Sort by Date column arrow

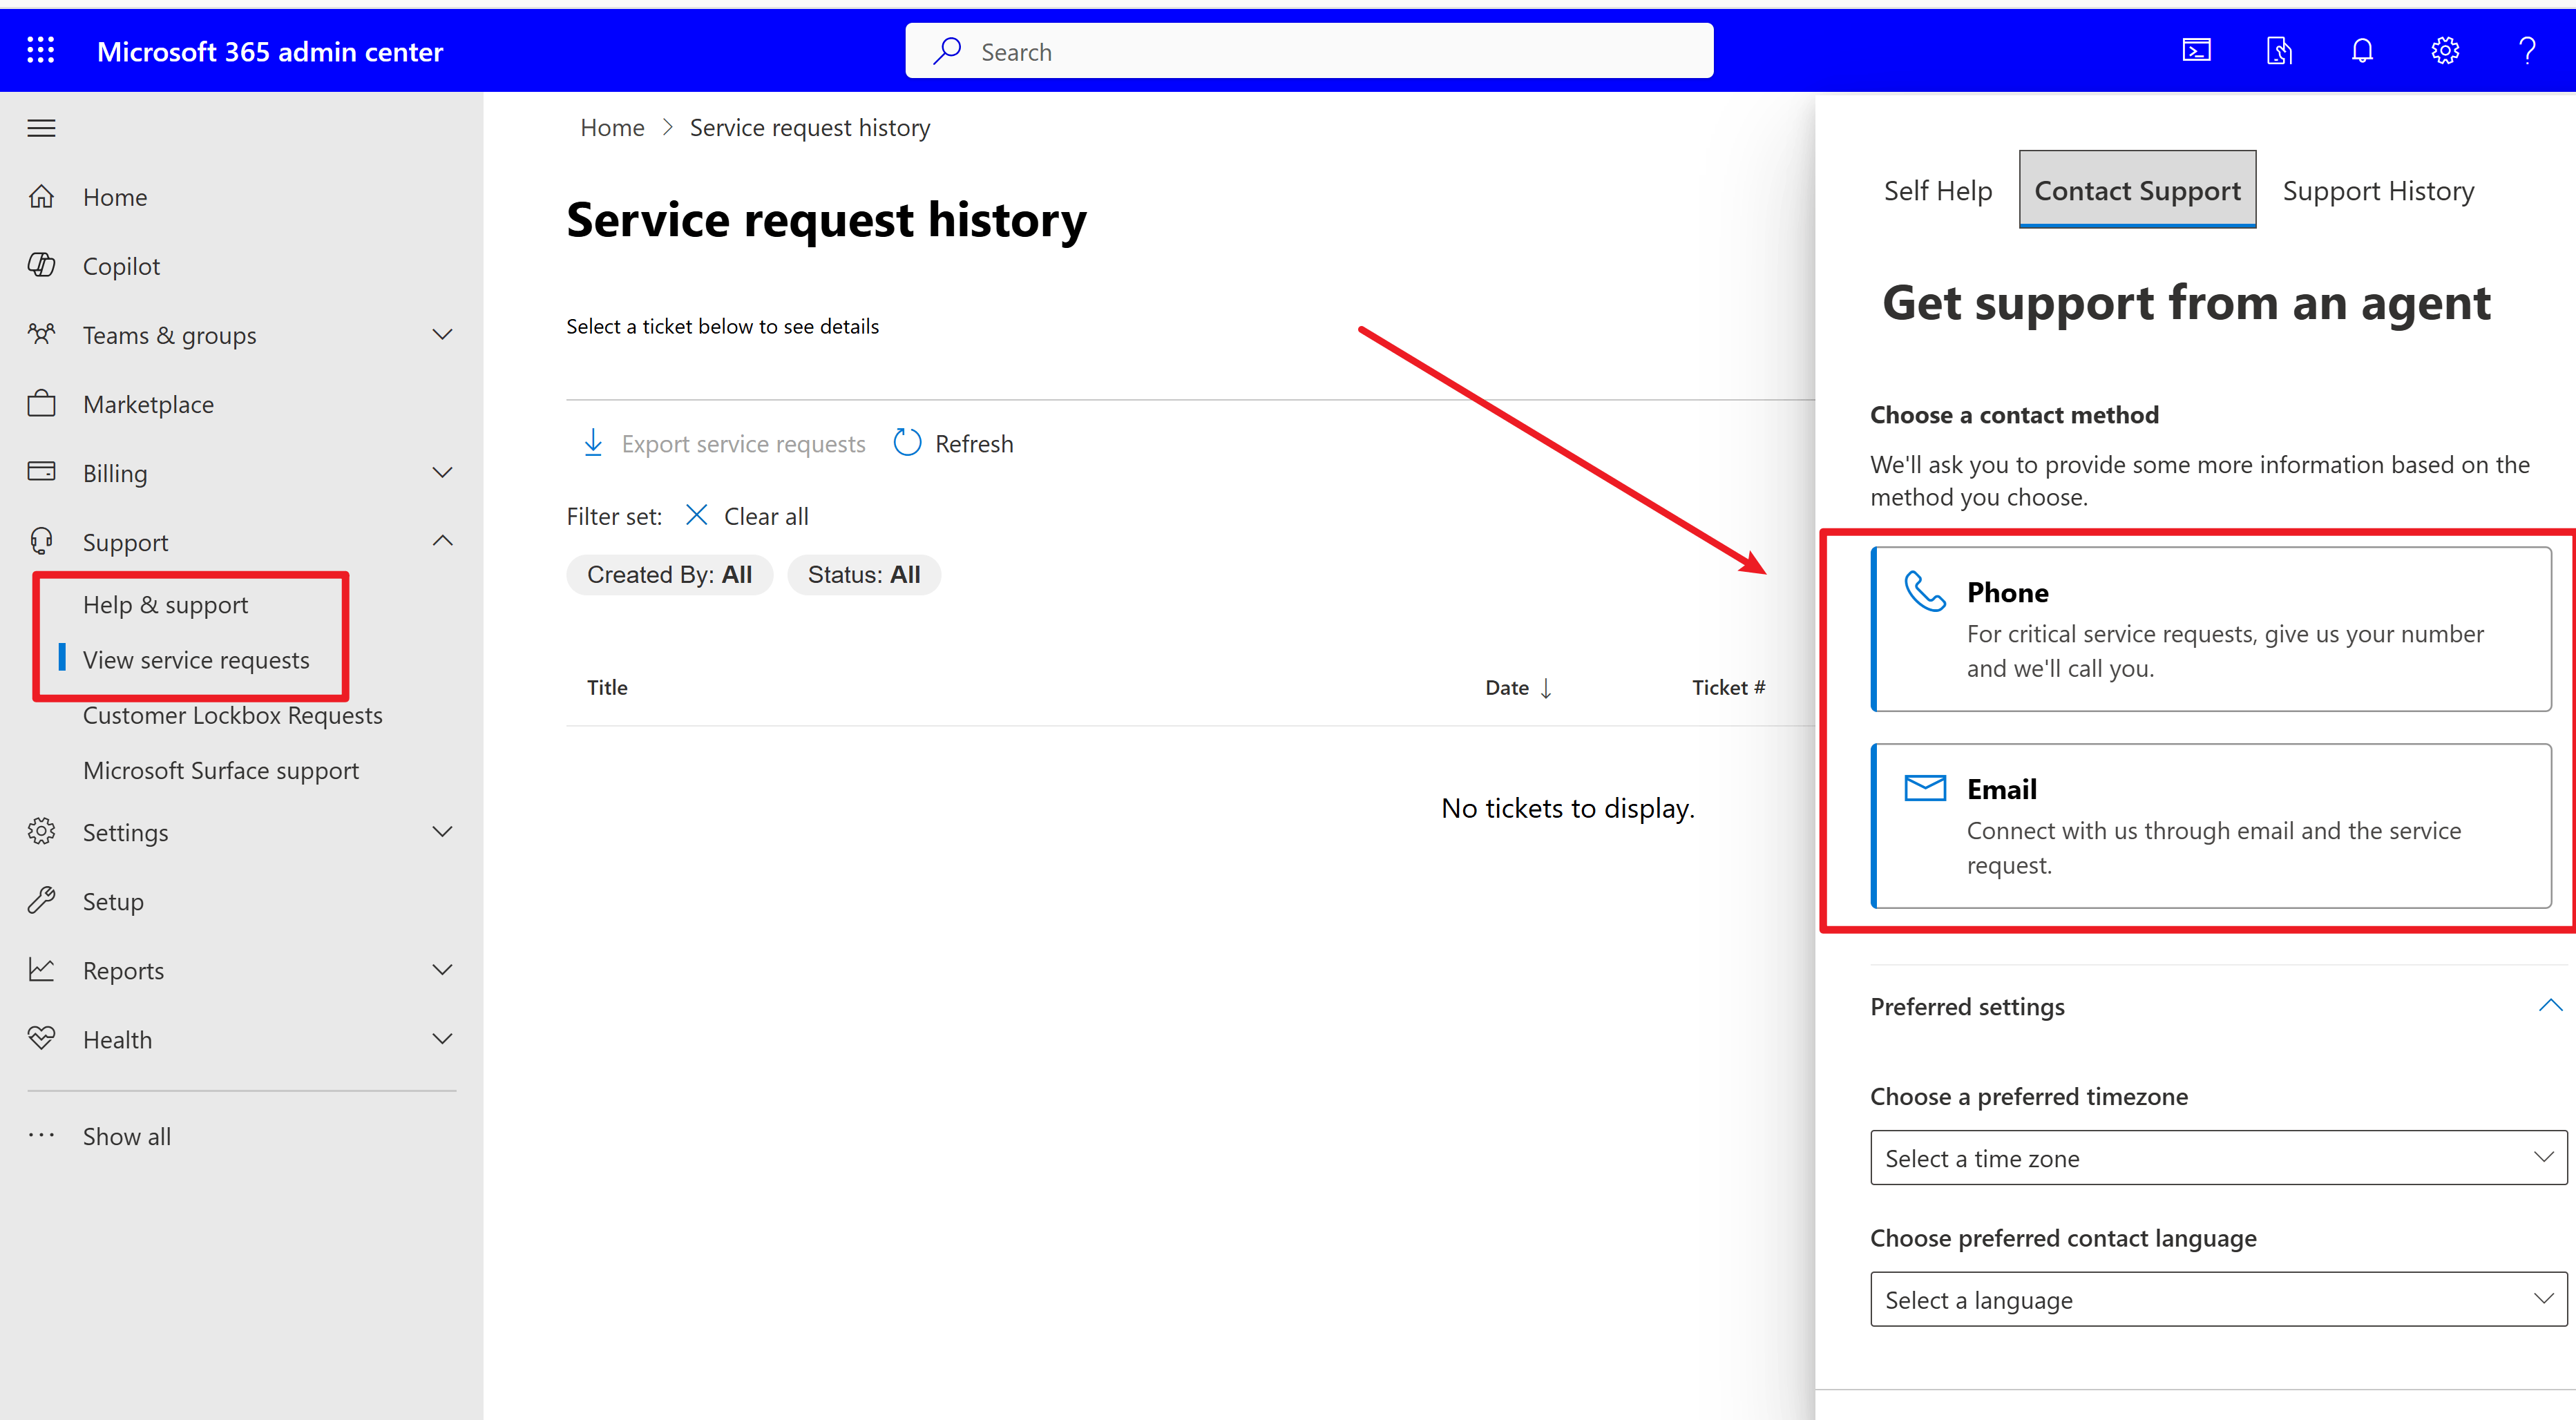coord(1546,688)
